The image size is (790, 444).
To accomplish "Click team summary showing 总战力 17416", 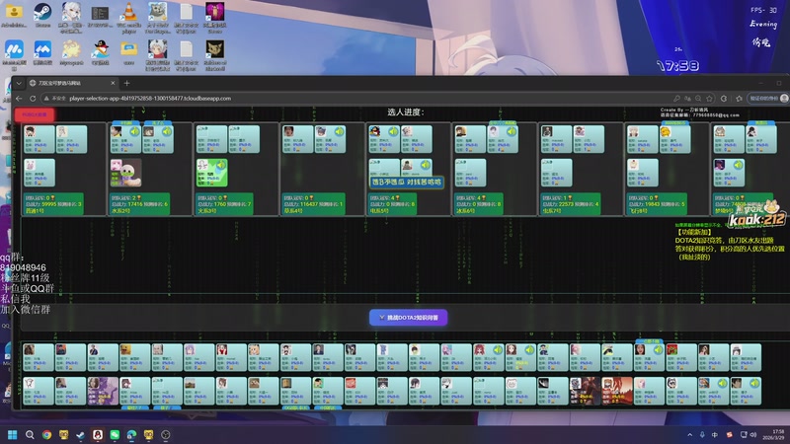I will pos(139,204).
